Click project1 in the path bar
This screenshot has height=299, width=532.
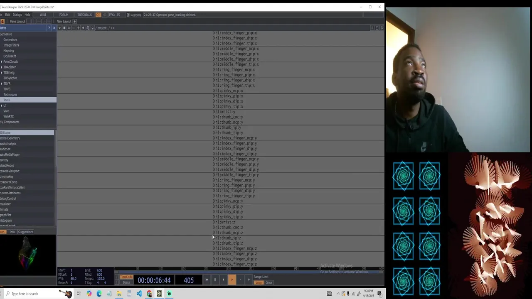(x=102, y=28)
